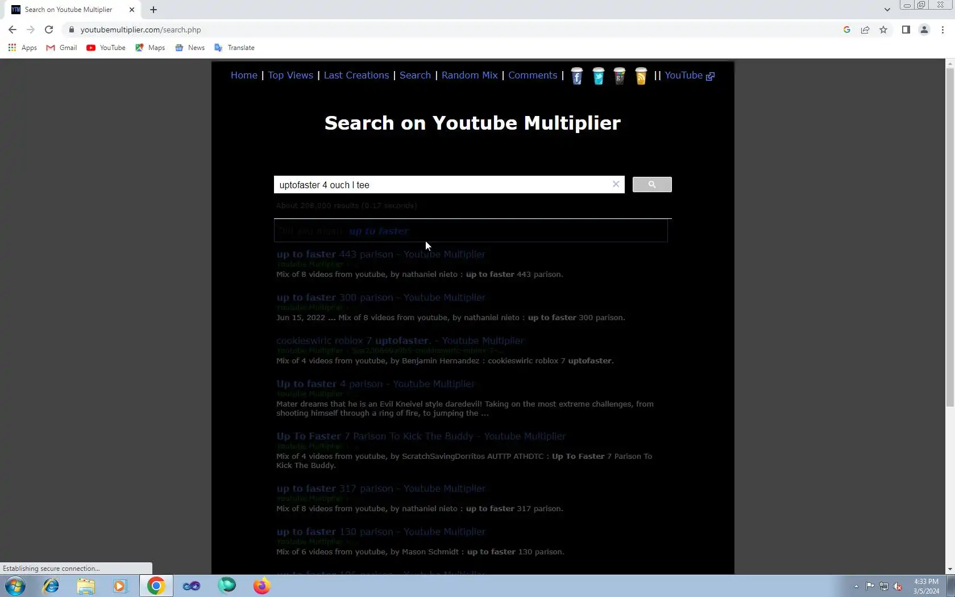Viewport: 955px width, 597px height.
Task: Open the Apps bookmark shortcut
Action: pos(23,48)
